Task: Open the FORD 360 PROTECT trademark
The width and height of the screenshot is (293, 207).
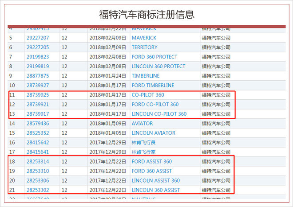Action: (154, 57)
